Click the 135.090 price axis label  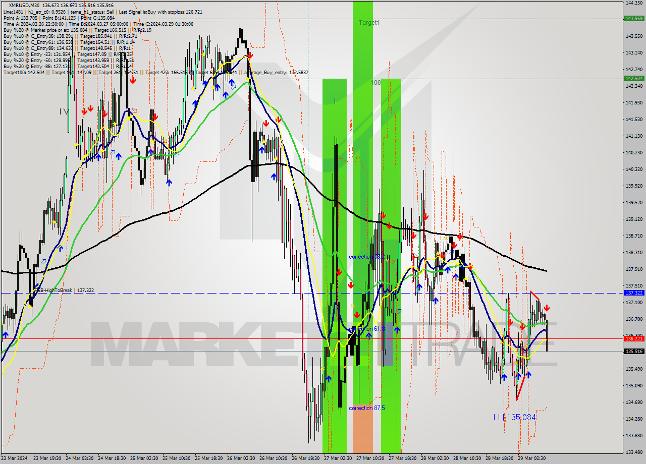click(634, 385)
